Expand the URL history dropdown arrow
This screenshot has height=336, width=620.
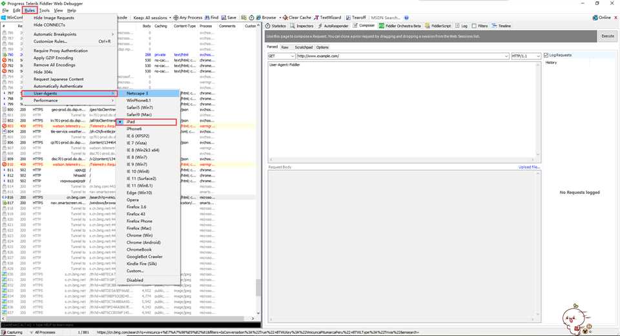pos(506,56)
